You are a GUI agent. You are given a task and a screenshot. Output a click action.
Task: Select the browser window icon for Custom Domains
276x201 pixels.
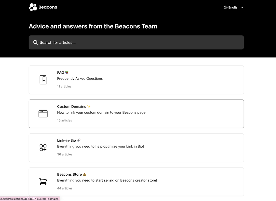[x=43, y=114]
